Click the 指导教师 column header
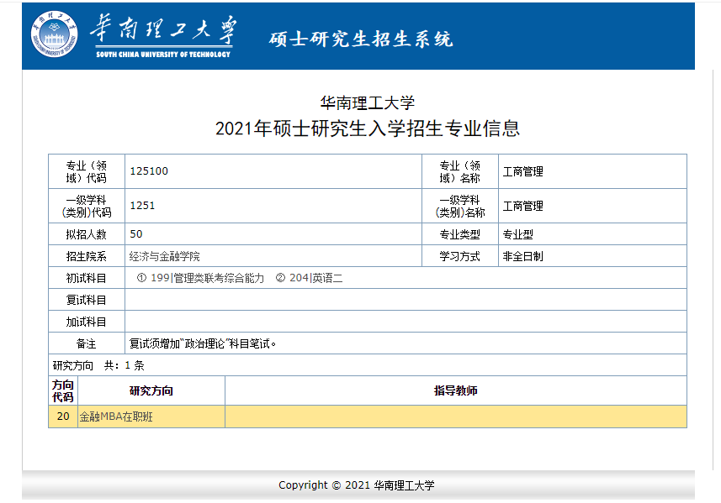 tap(456, 390)
